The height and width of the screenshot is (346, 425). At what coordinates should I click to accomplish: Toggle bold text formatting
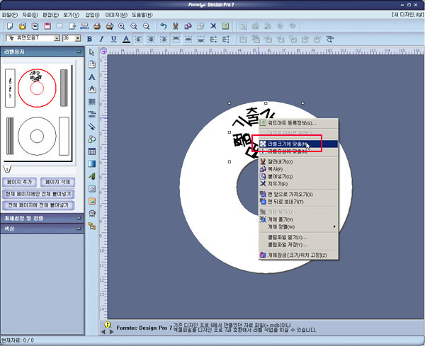(x=90, y=38)
